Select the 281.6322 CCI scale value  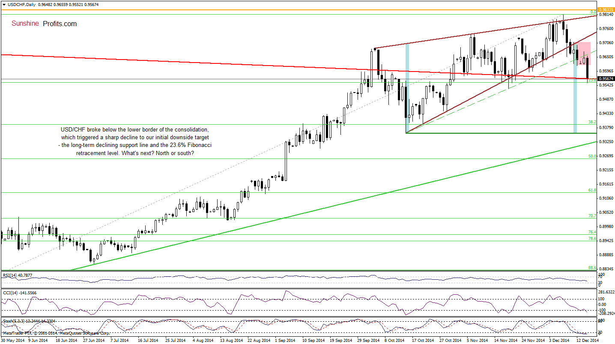pos(606,292)
